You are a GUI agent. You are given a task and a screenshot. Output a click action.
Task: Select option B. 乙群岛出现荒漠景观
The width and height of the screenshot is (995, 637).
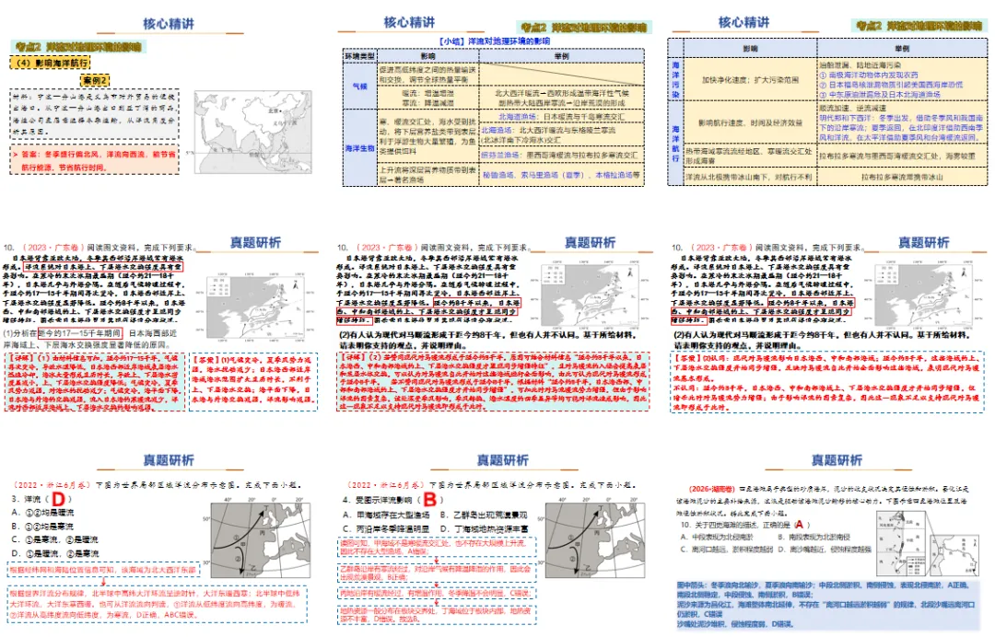pos(484,515)
